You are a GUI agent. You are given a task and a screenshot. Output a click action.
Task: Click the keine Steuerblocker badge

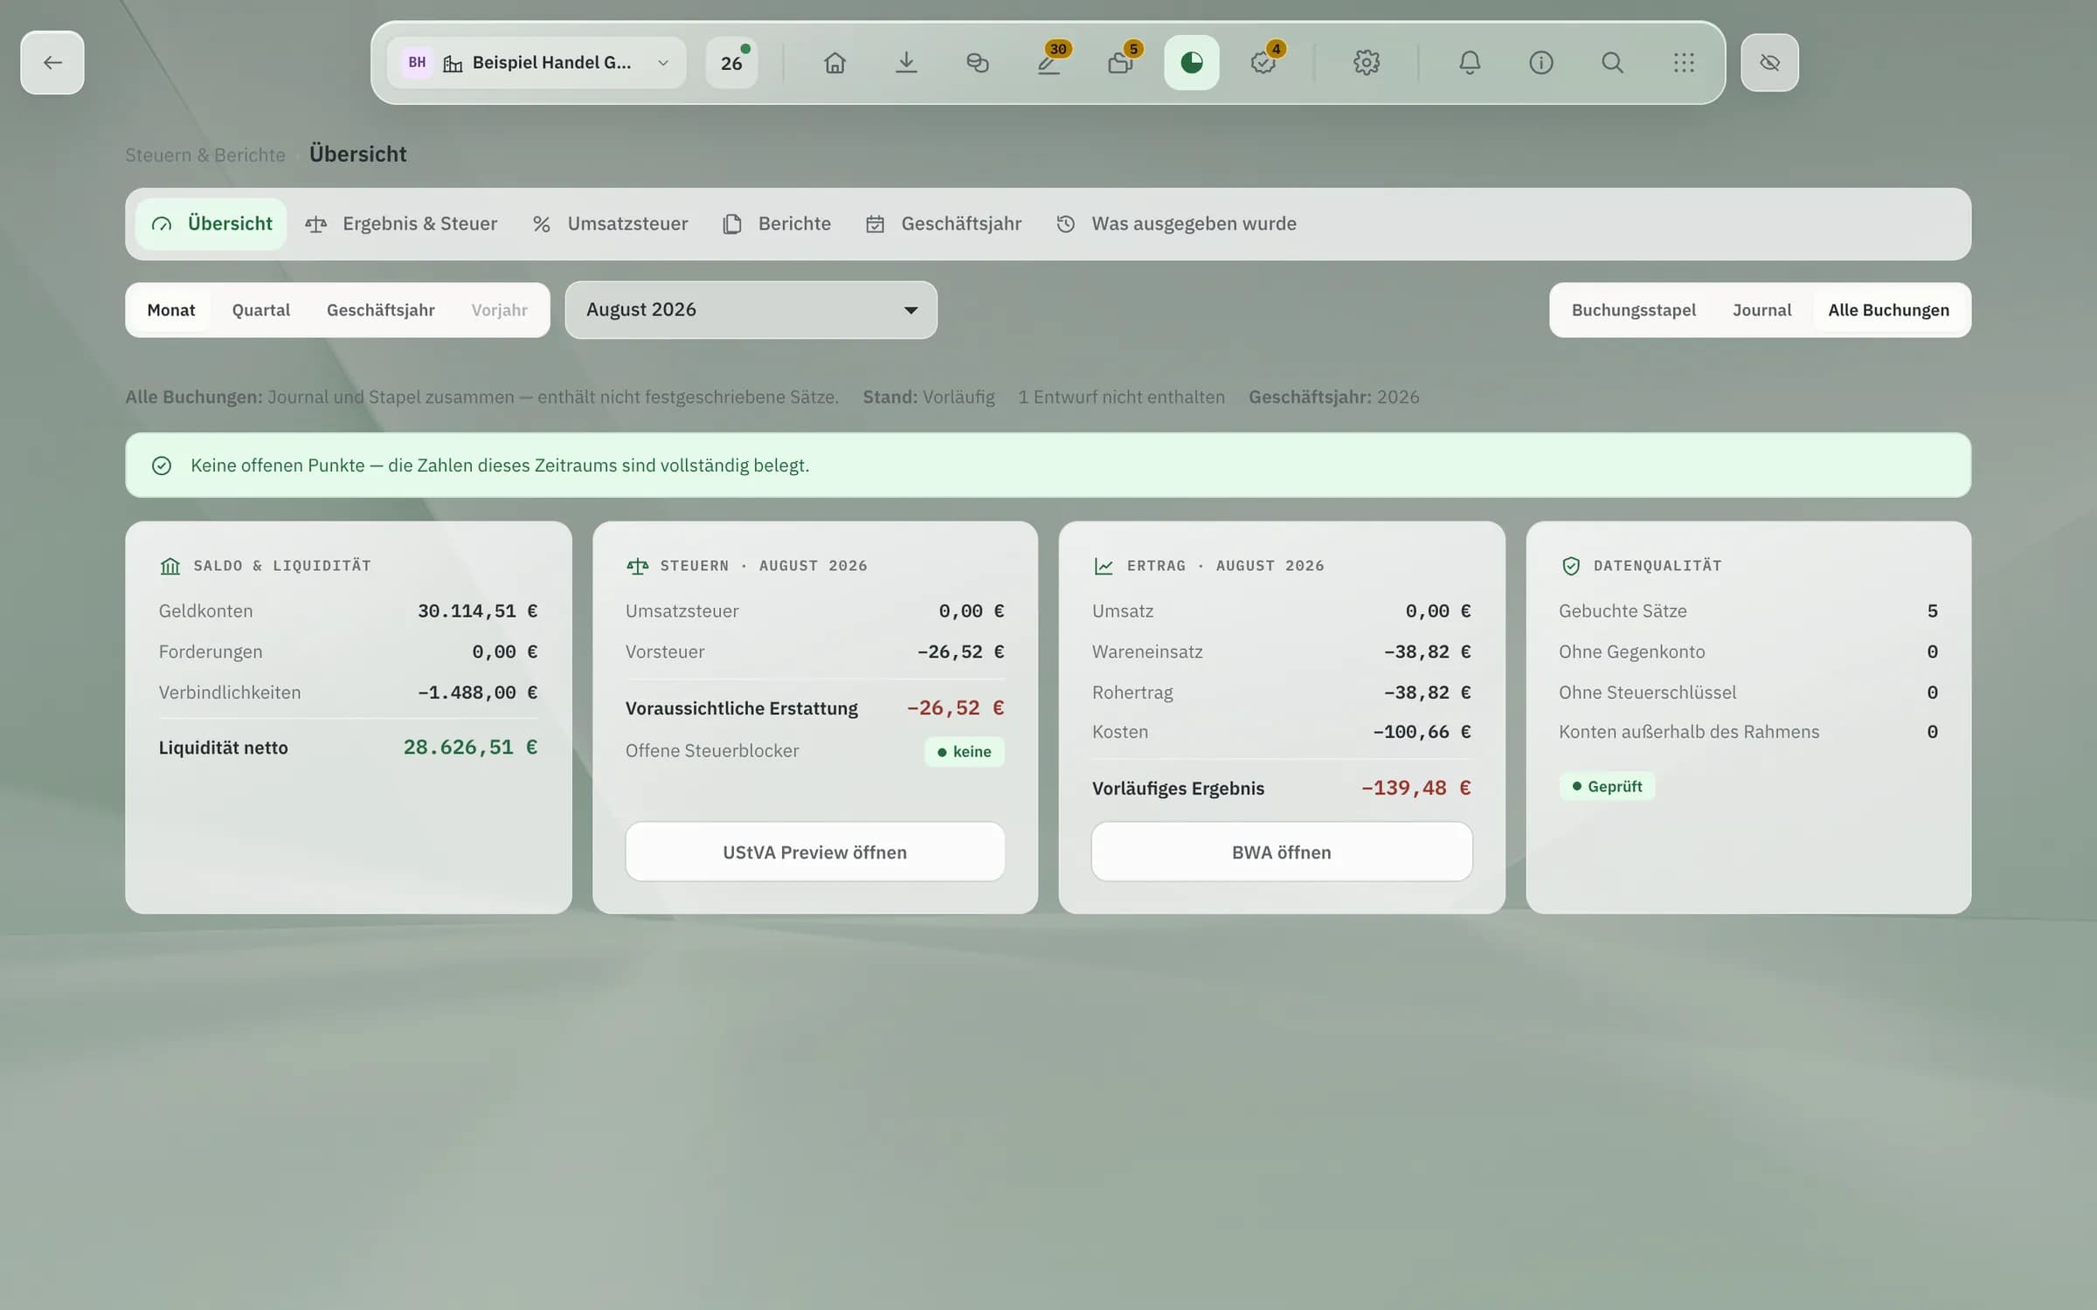(965, 751)
